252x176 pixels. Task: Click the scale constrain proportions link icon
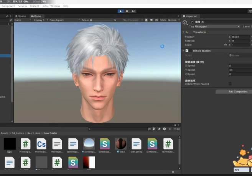coord(226,45)
